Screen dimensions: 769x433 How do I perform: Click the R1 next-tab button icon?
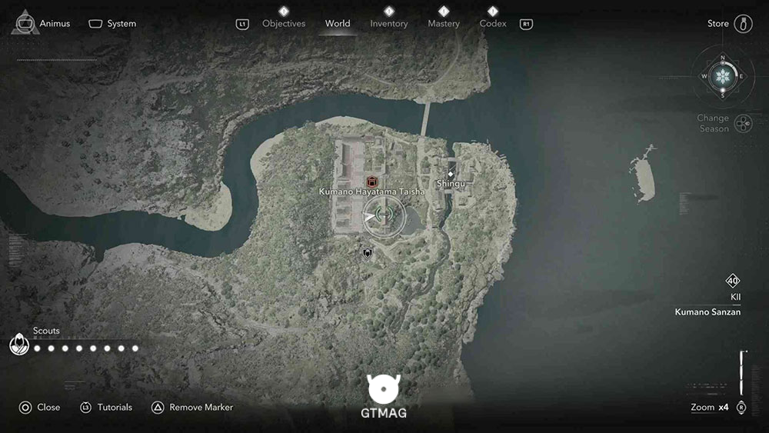pos(526,24)
